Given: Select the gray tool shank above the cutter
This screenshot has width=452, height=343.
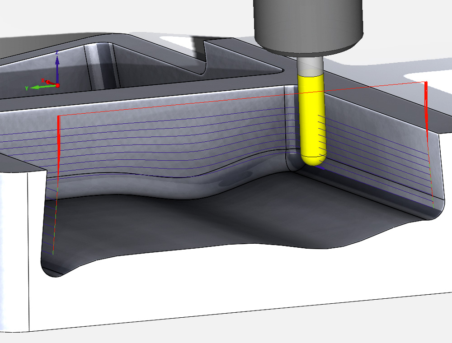Looking at the screenshot, I should point(310,65).
